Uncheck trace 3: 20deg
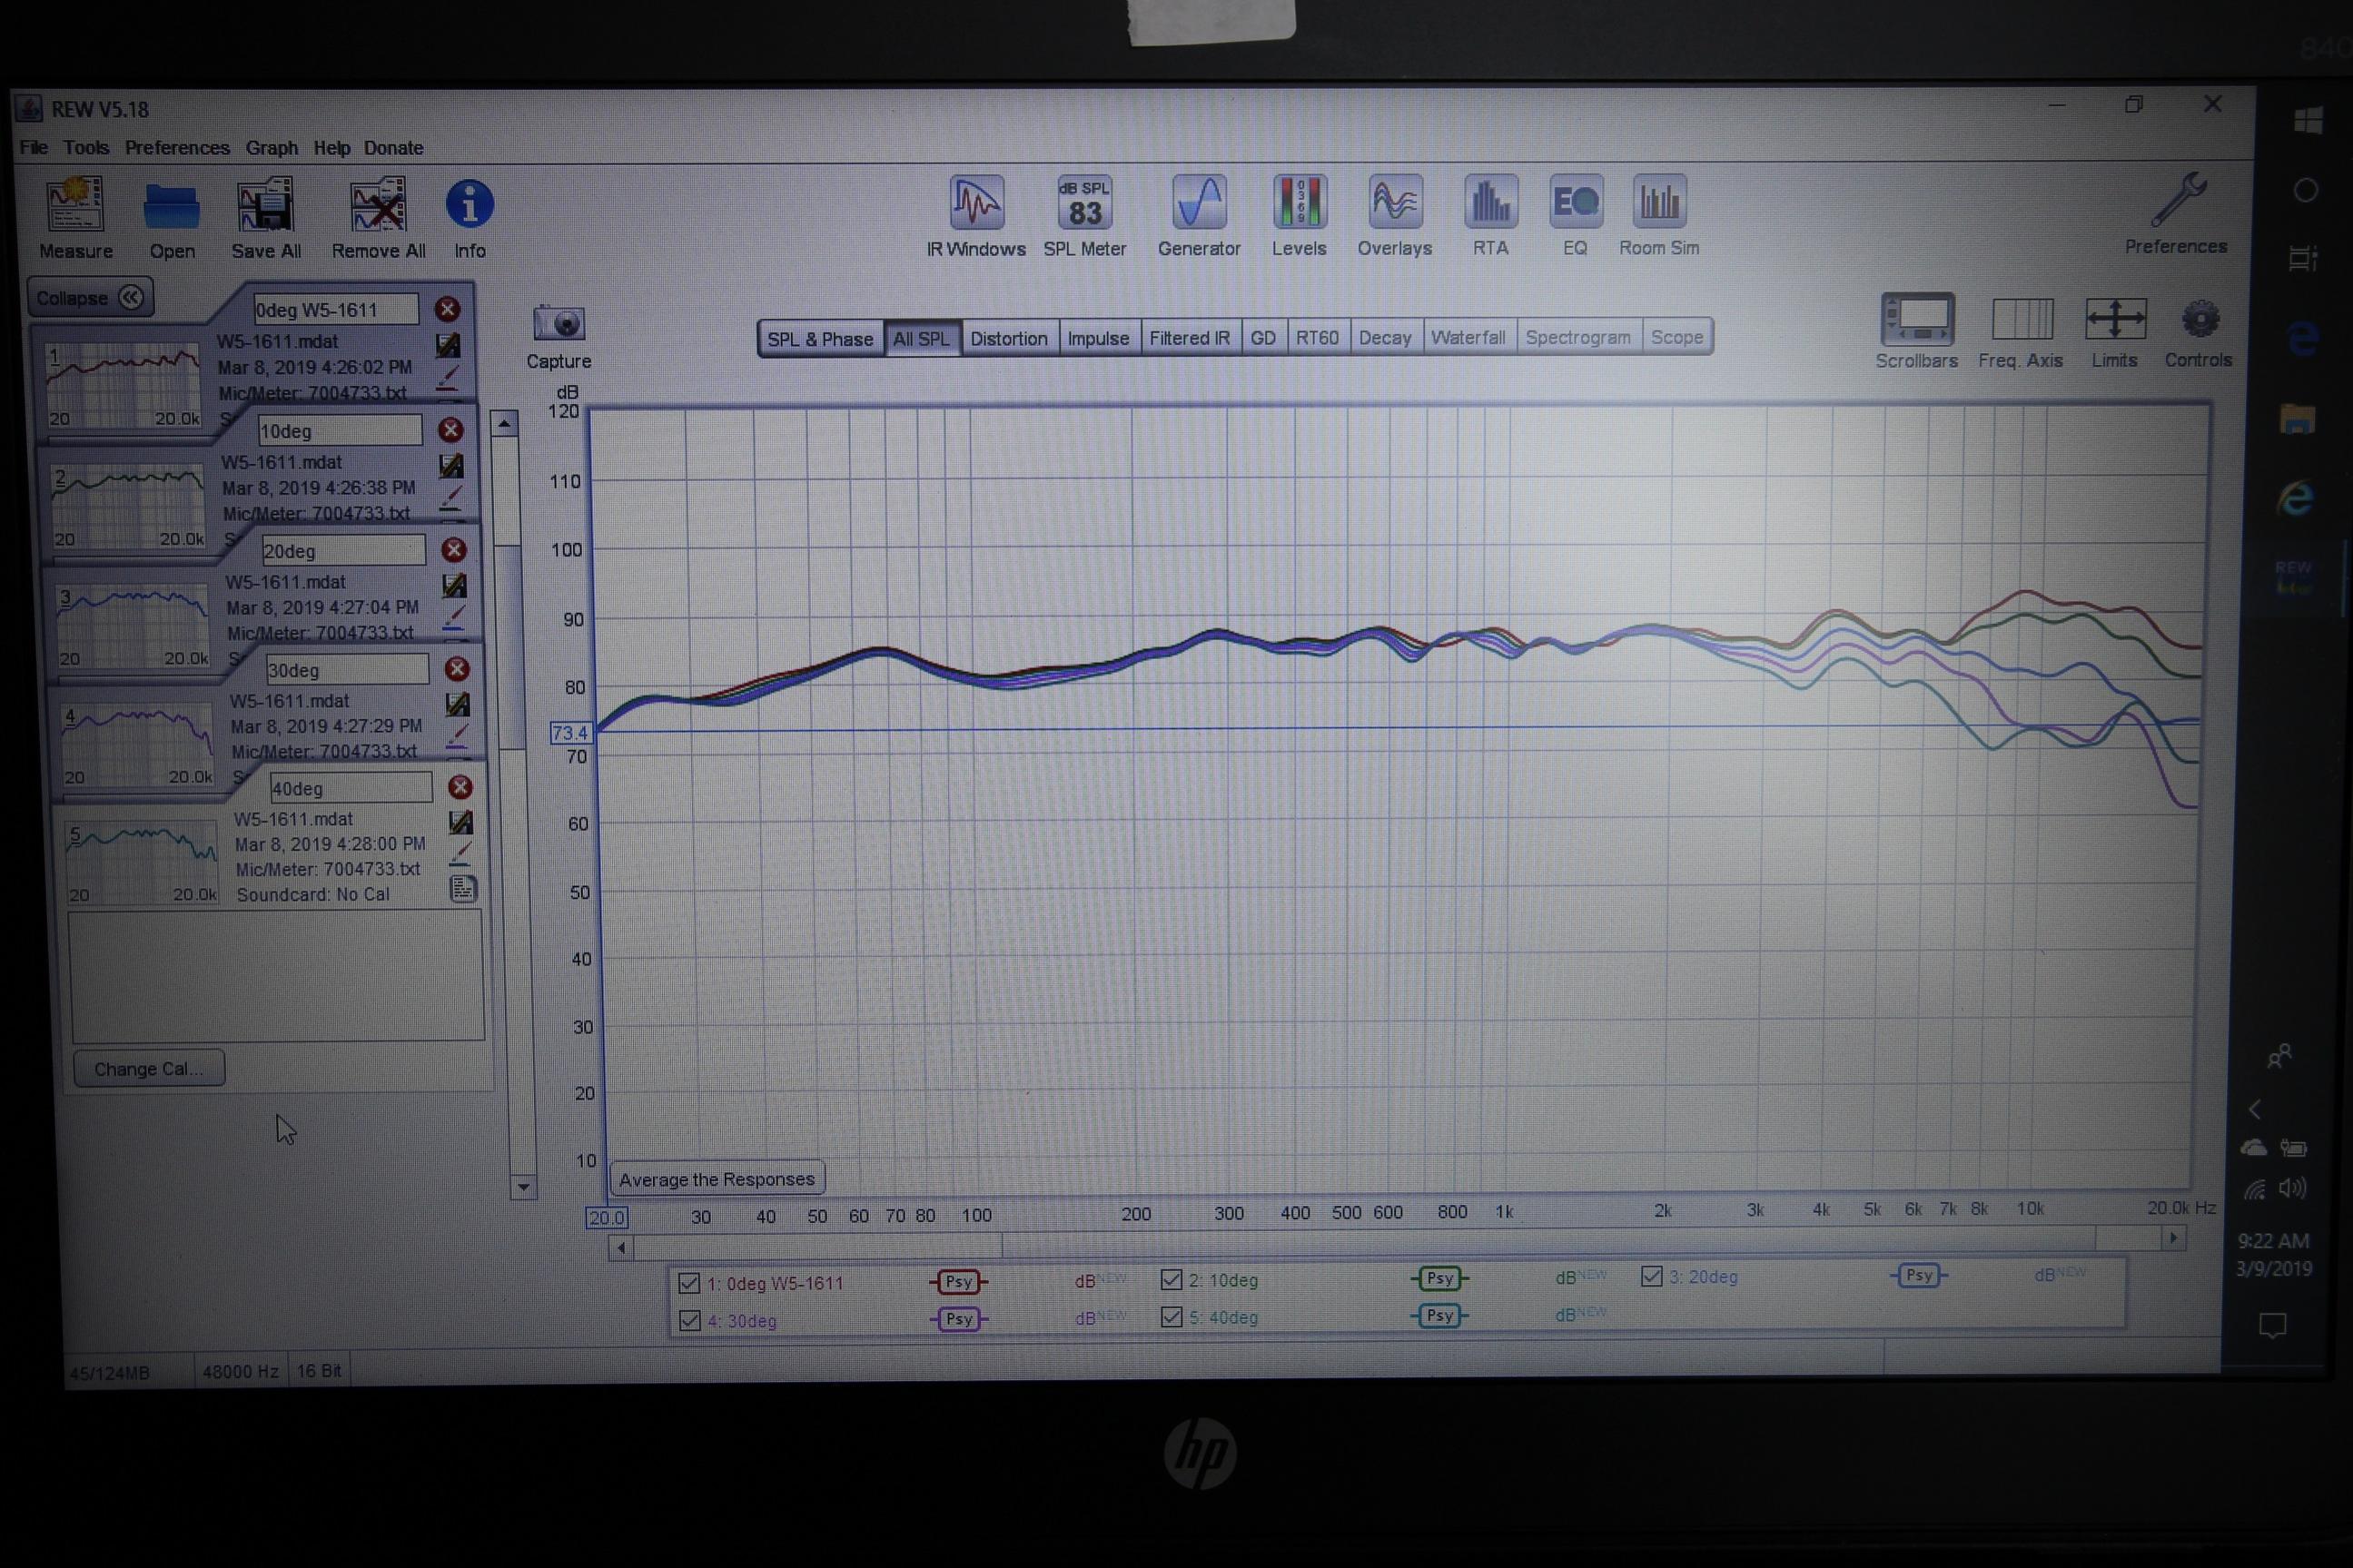The width and height of the screenshot is (2353, 1568). point(1651,1276)
